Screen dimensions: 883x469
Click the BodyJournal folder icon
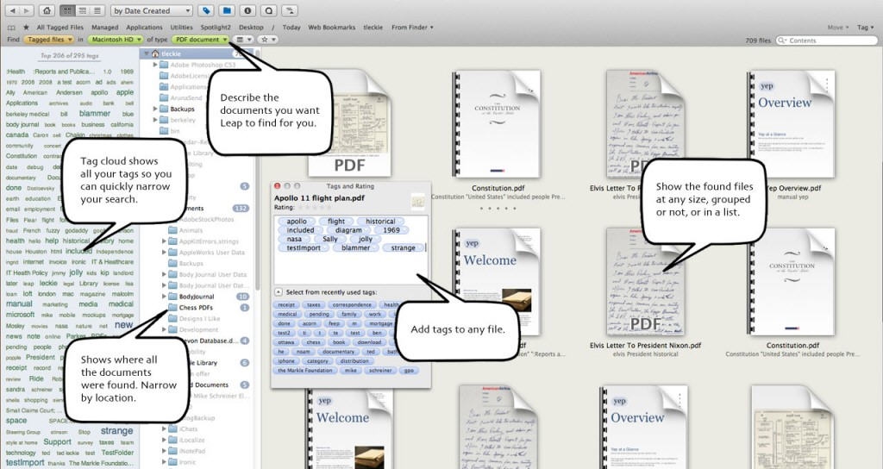pos(172,297)
